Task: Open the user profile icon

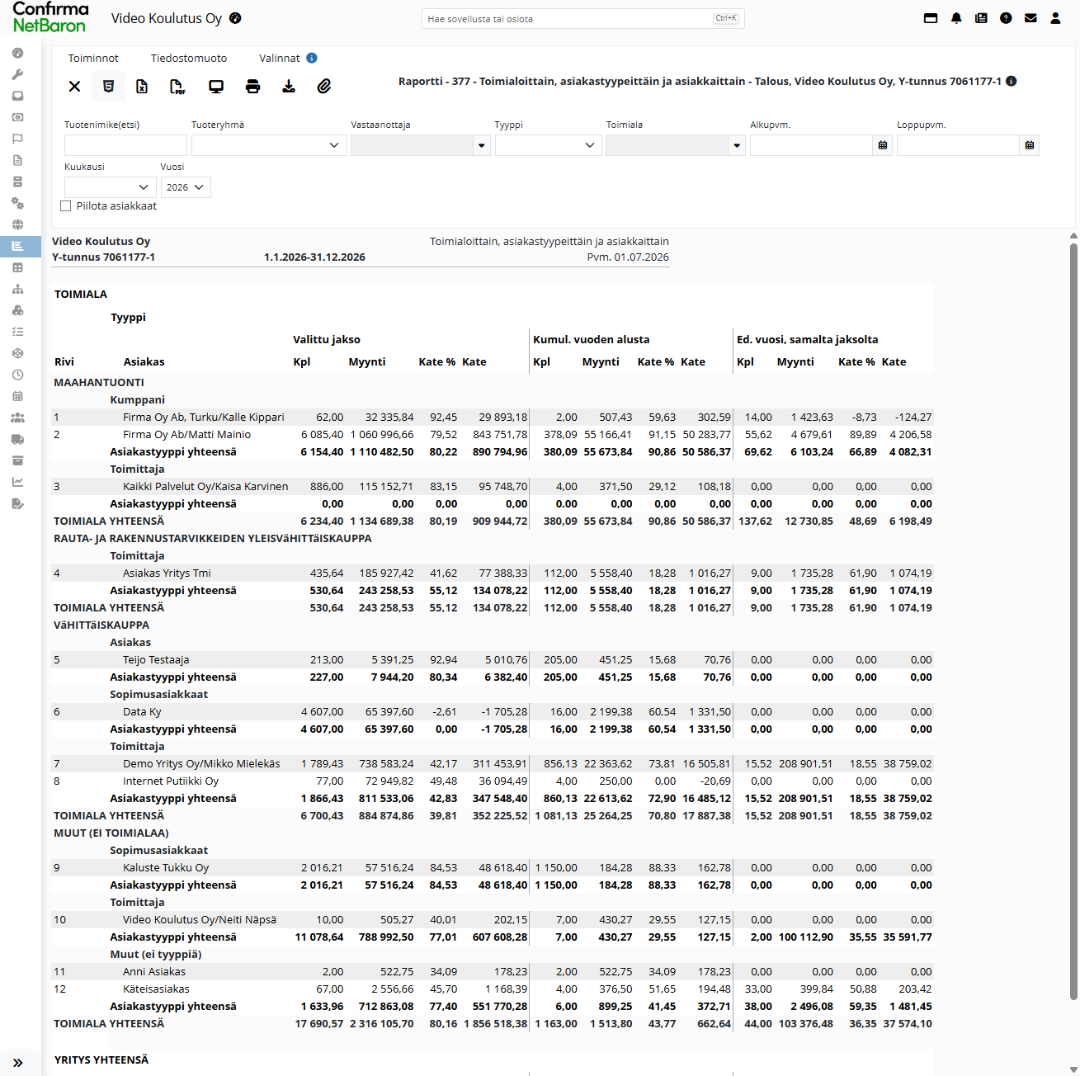Action: click(x=1055, y=18)
